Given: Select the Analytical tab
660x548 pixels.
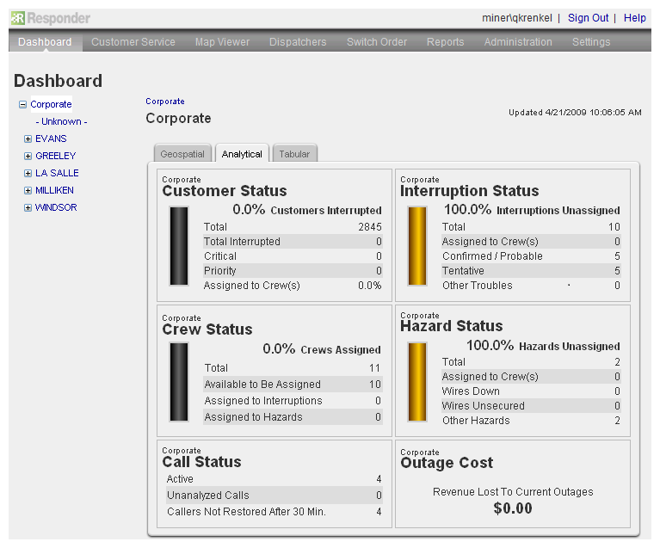Looking at the screenshot, I should click(x=242, y=154).
